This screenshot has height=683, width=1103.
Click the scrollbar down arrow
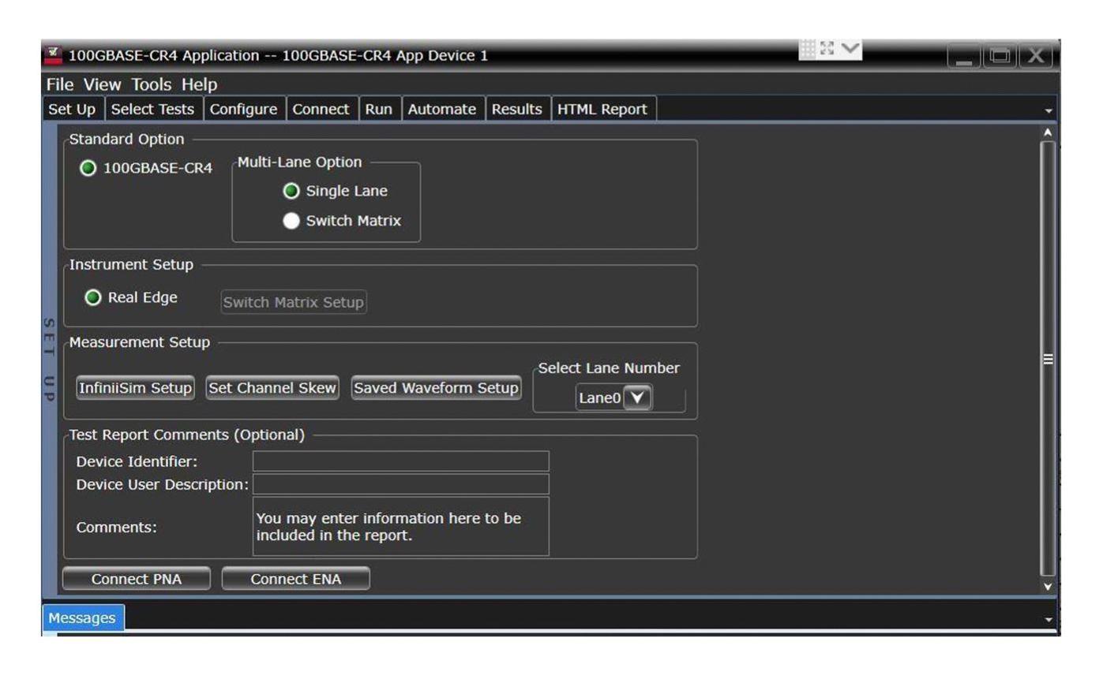[x=1048, y=585]
